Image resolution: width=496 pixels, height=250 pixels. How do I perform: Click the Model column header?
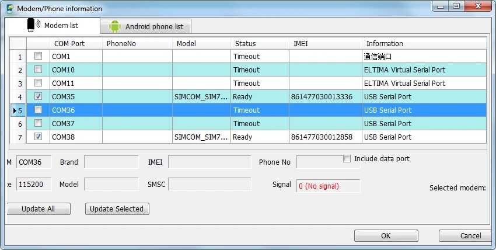pos(201,43)
